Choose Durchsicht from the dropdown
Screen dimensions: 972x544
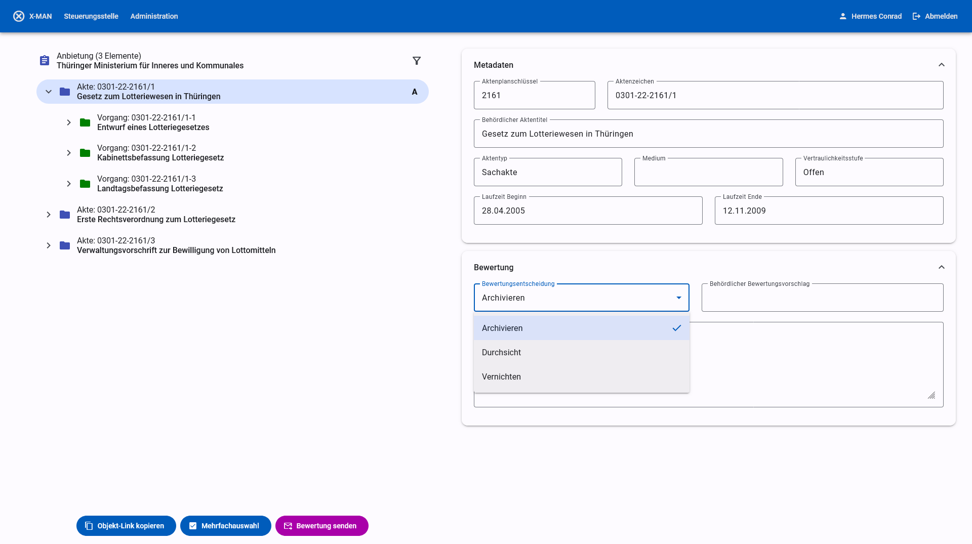click(x=582, y=352)
